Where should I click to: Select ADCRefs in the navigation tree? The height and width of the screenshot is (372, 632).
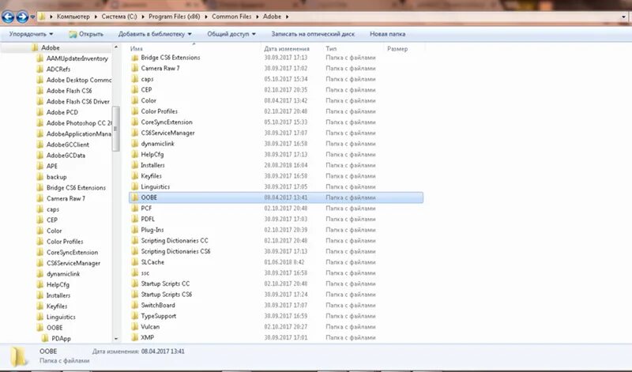pyautogui.click(x=58, y=69)
